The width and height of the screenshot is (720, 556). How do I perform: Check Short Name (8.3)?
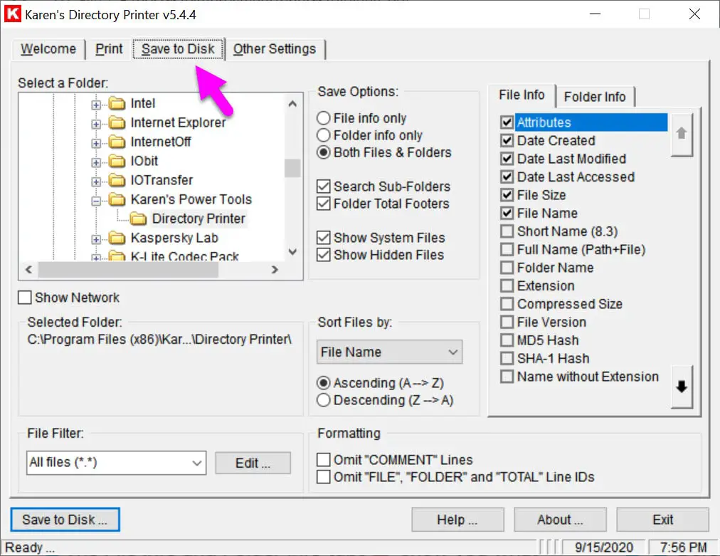(x=507, y=231)
